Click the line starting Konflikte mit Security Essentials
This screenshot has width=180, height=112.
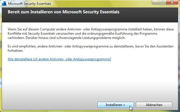click(x=82, y=34)
